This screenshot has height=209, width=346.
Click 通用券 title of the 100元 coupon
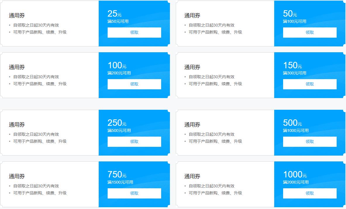point(17,67)
